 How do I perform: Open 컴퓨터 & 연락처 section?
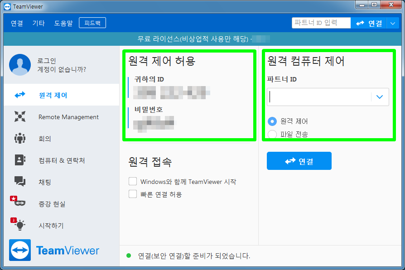[x=62, y=160]
